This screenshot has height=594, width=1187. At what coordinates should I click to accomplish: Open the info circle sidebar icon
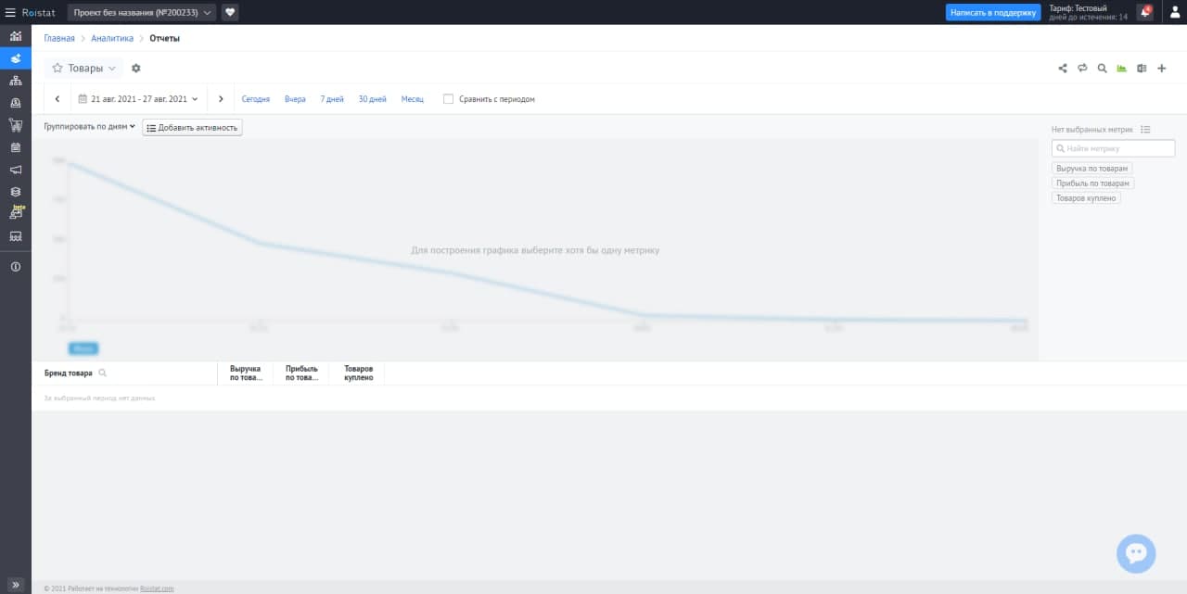pyautogui.click(x=16, y=267)
